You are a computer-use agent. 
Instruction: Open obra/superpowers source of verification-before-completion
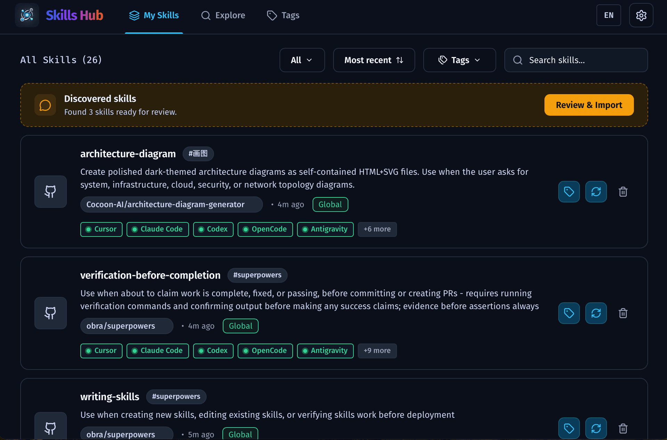pyautogui.click(x=127, y=326)
